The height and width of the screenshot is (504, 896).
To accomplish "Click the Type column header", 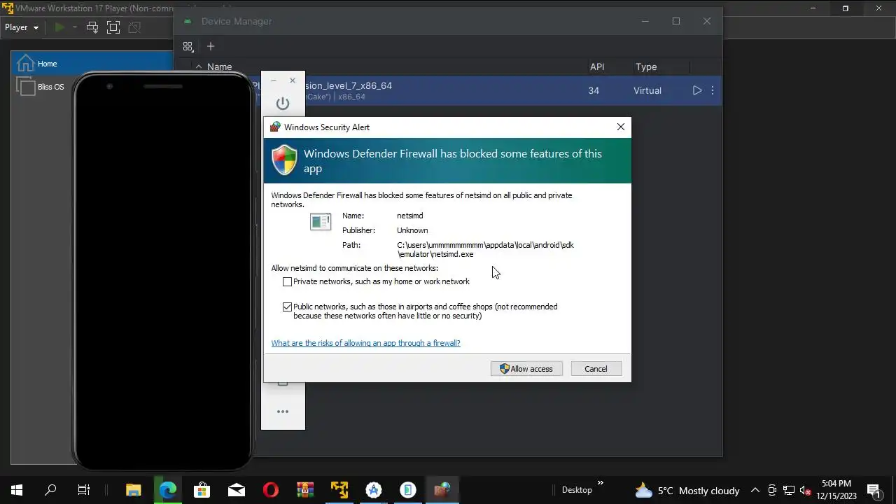I will tap(646, 67).
